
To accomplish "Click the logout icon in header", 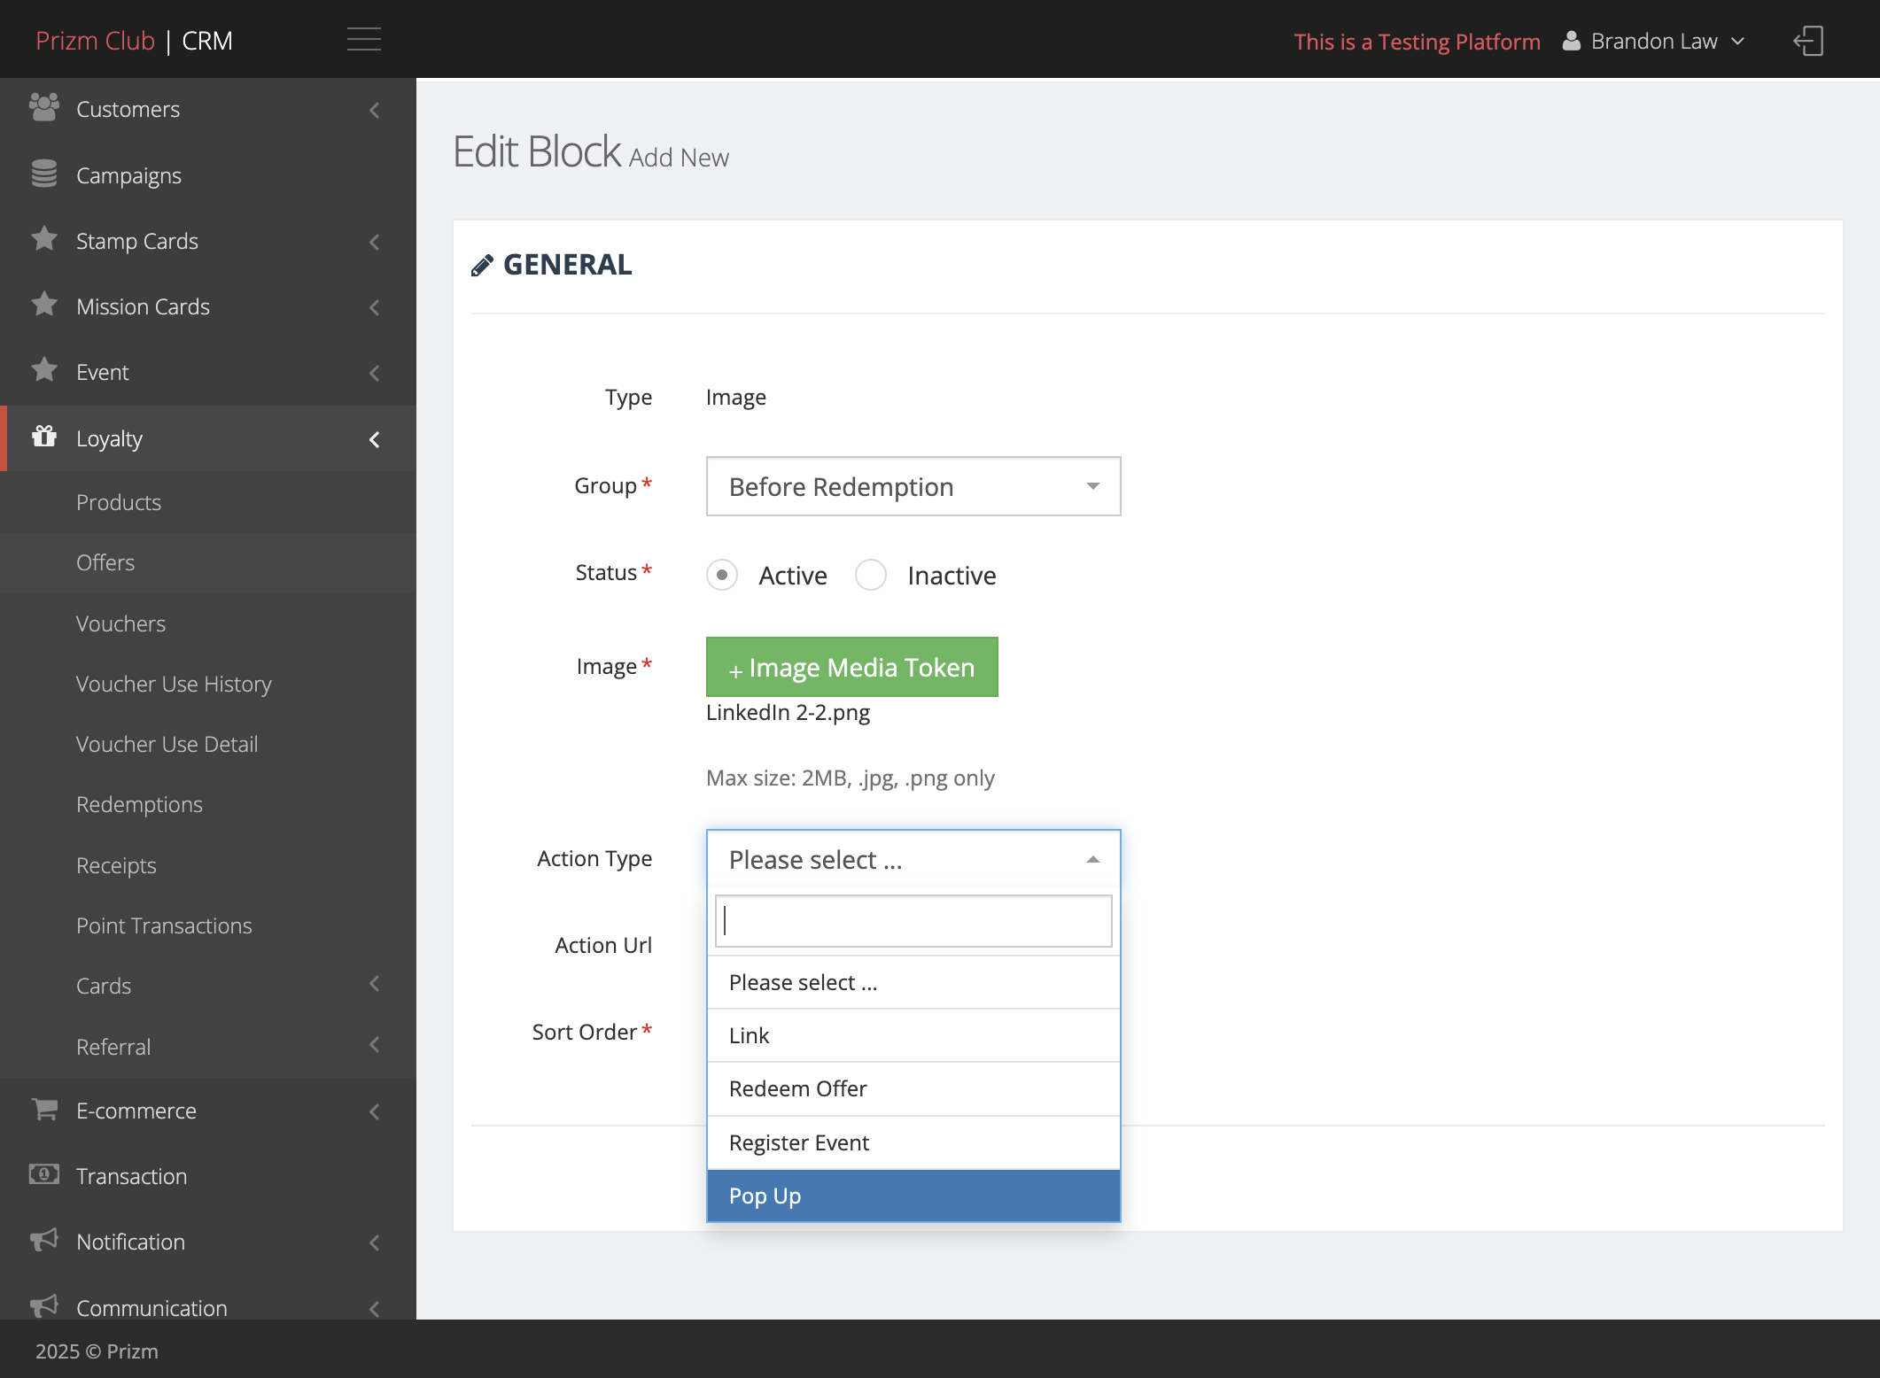I will click(x=1807, y=41).
